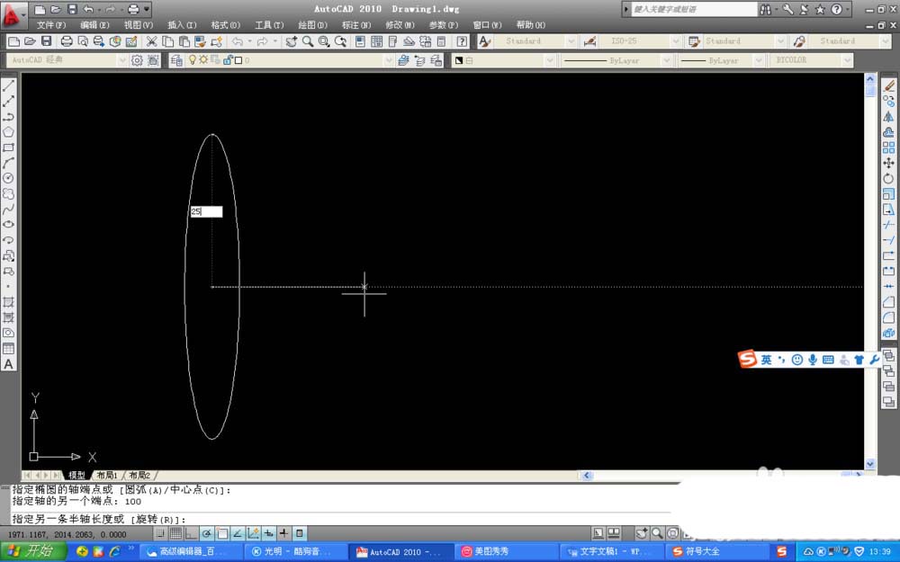Toggle Grid display in status bar
The width and height of the screenshot is (900, 562).
point(175,534)
